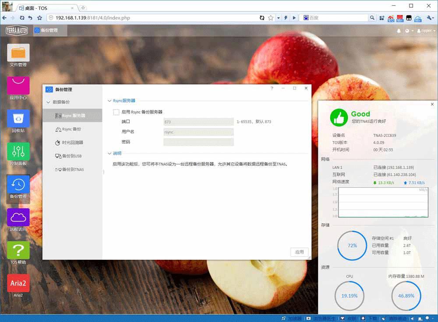Click the 应用 (Apply) button

(x=299, y=252)
